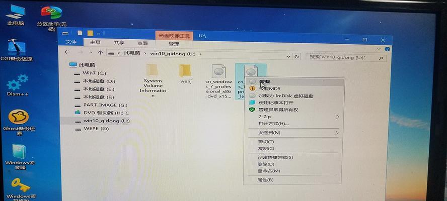Click win10_qidong (U:) breadcrumb segment

[x=173, y=54]
